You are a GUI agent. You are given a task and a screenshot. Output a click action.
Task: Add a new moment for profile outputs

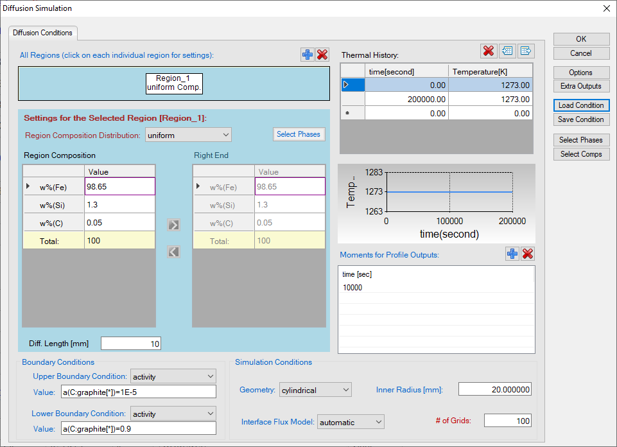pos(512,254)
